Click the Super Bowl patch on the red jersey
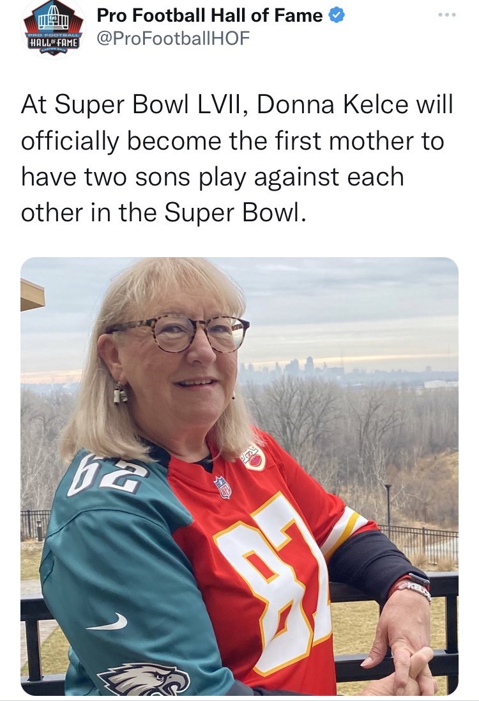 [254, 457]
